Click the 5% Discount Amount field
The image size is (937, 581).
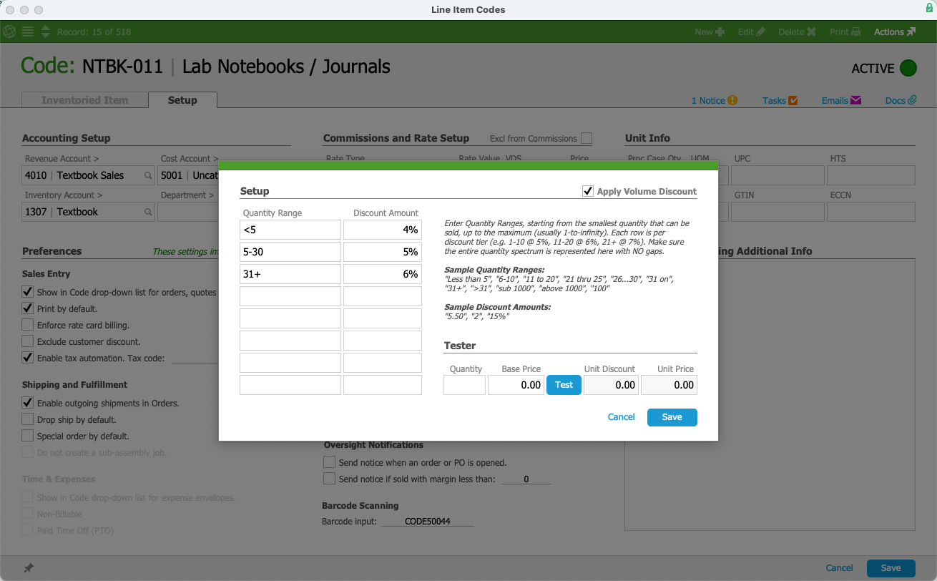[383, 252]
